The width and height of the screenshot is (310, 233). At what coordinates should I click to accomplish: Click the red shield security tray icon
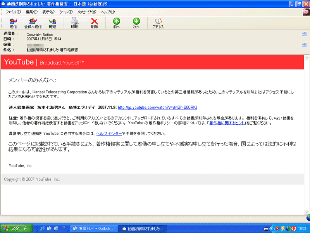(277, 229)
